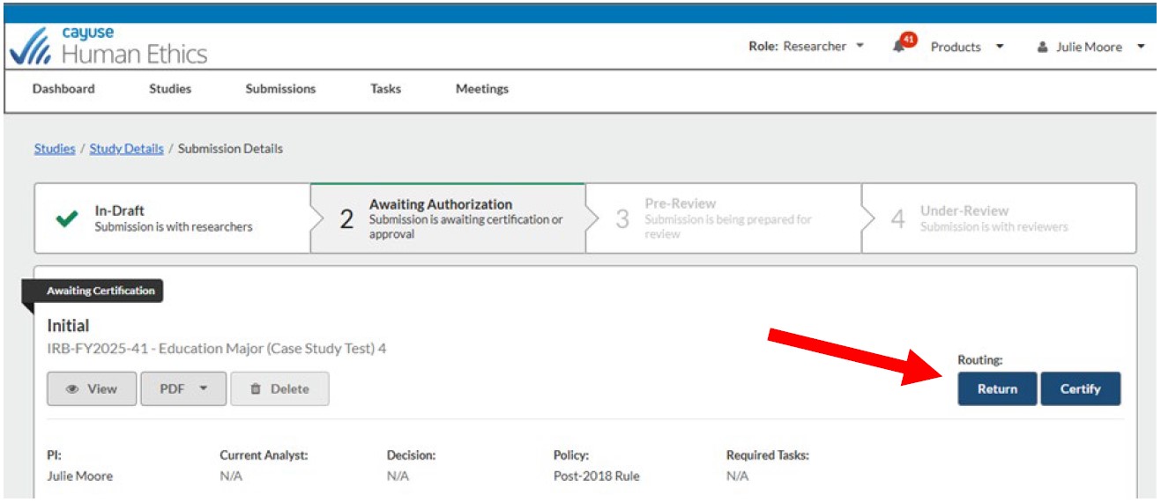Viewport: 1161px width, 502px height.
Task: Select the In-Draft workflow step
Action: tap(173, 218)
